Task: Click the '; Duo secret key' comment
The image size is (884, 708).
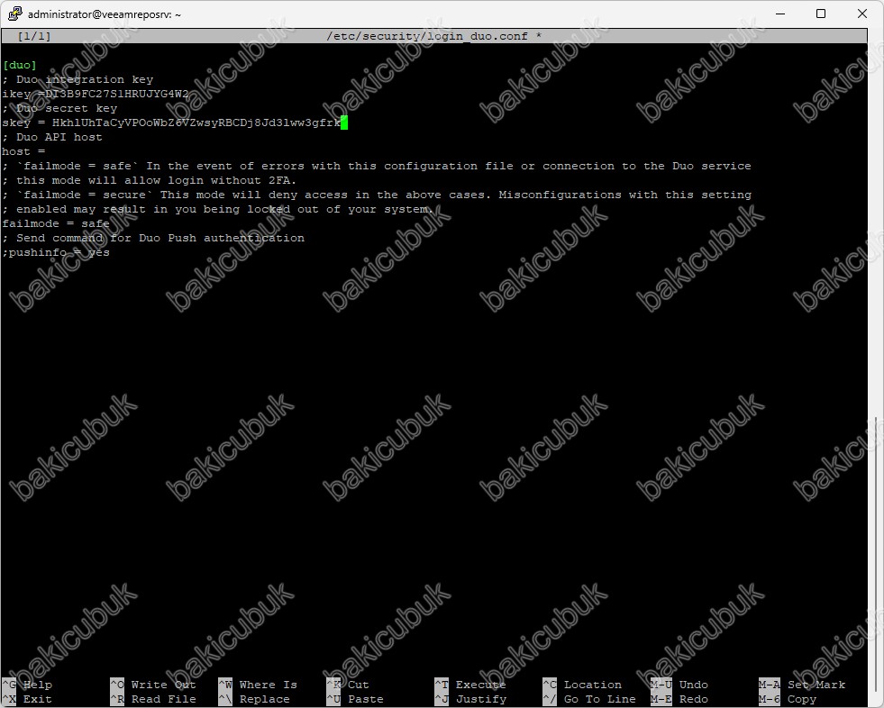Action: click(x=59, y=108)
